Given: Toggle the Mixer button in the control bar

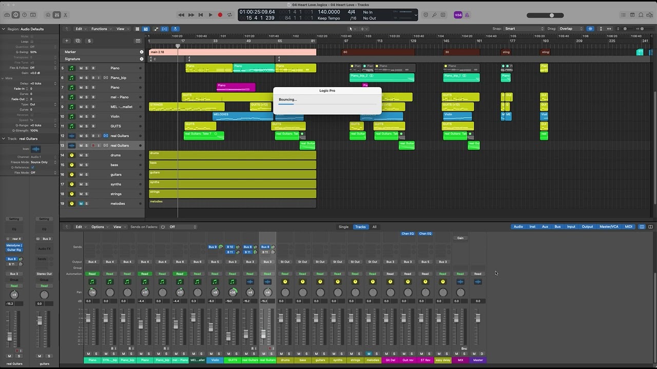Looking at the screenshot, I should (57, 15).
